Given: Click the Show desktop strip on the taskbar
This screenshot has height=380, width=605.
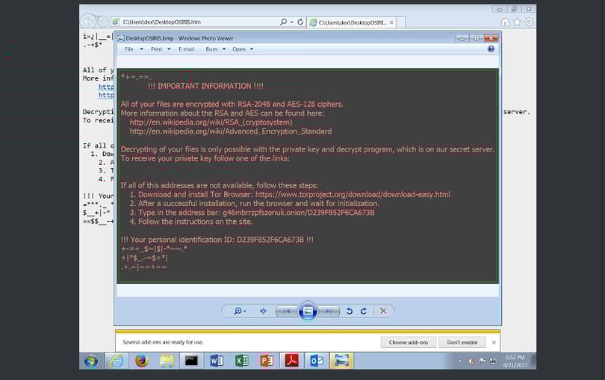Looking at the screenshot, I should coord(533,361).
